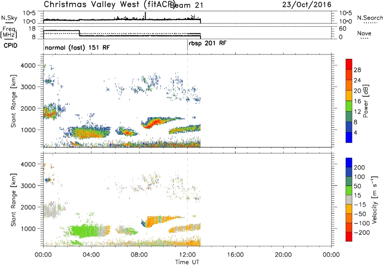The height and width of the screenshot is (265, 383).
Task: Click the noise spike near 08:30 in N.Sky plot
Action: click(146, 16)
